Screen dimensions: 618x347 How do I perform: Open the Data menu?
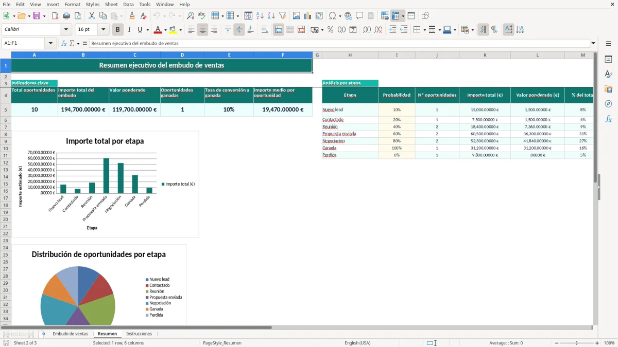point(128,4)
